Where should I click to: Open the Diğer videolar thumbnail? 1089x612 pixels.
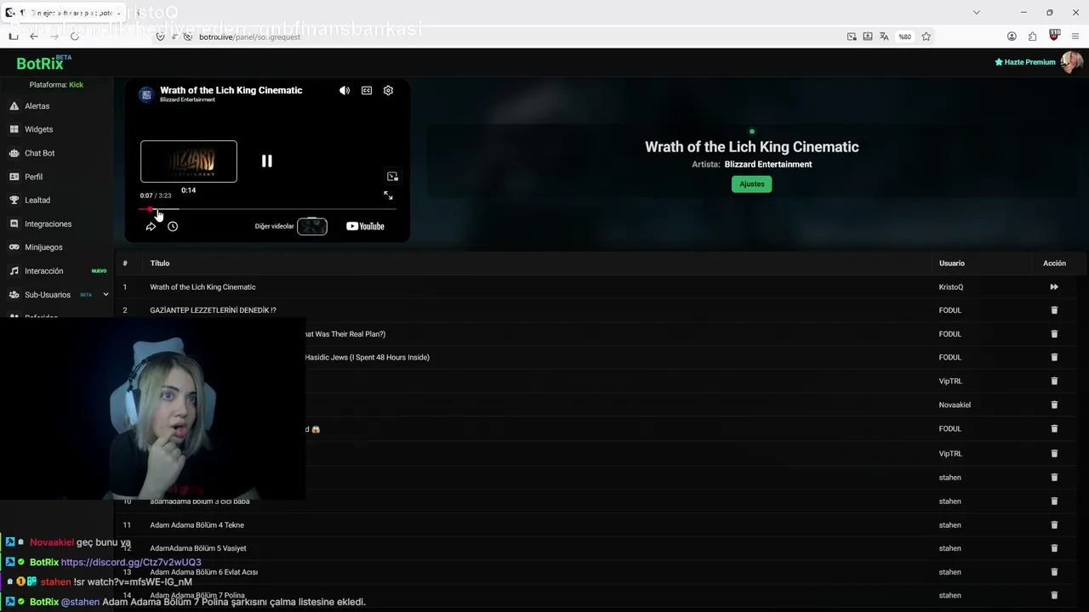point(312,226)
